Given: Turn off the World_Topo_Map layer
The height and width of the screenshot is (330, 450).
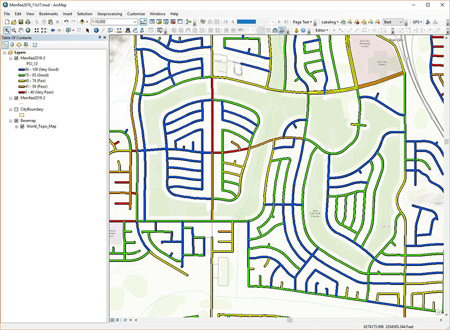Looking at the screenshot, I should pos(22,126).
